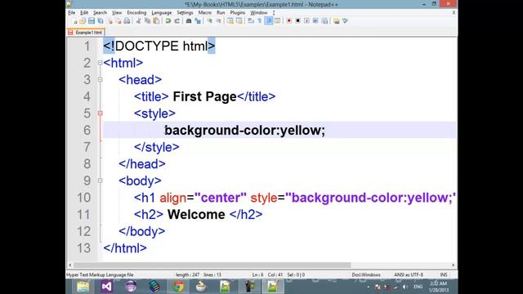Click 'background-color:yellow;' on line 6
Viewport: 523px width, 294px height.
[245, 131]
